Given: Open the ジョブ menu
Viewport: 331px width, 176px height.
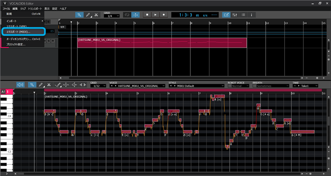Looking at the screenshot, I should pos(23,9).
